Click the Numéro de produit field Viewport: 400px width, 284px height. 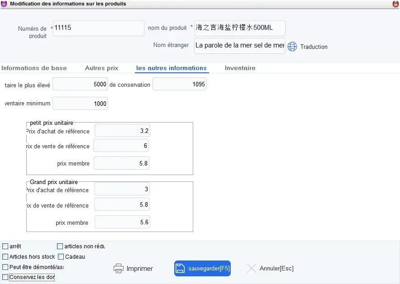click(99, 28)
